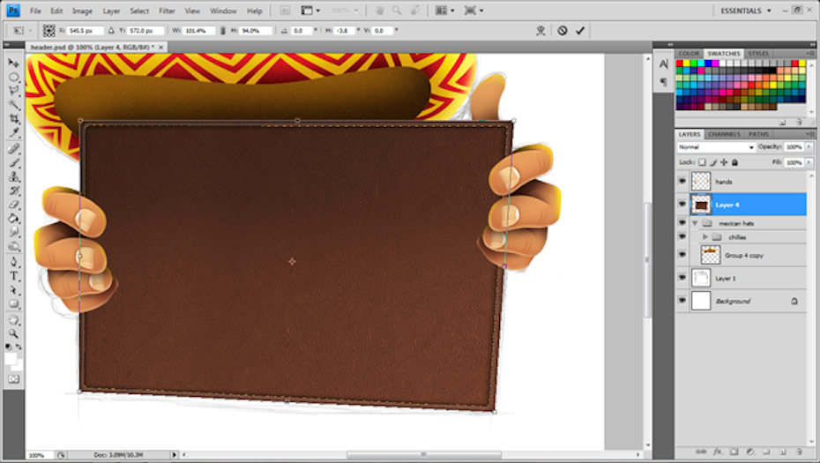820x463 pixels.
Task: Cancel the transform in the options bar
Action: [x=562, y=30]
